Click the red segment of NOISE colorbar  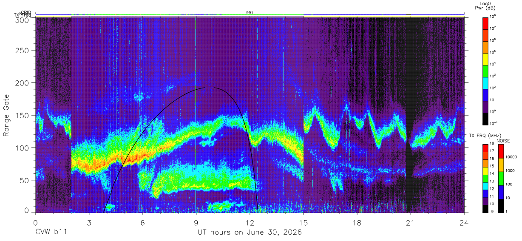[x=501, y=151]
